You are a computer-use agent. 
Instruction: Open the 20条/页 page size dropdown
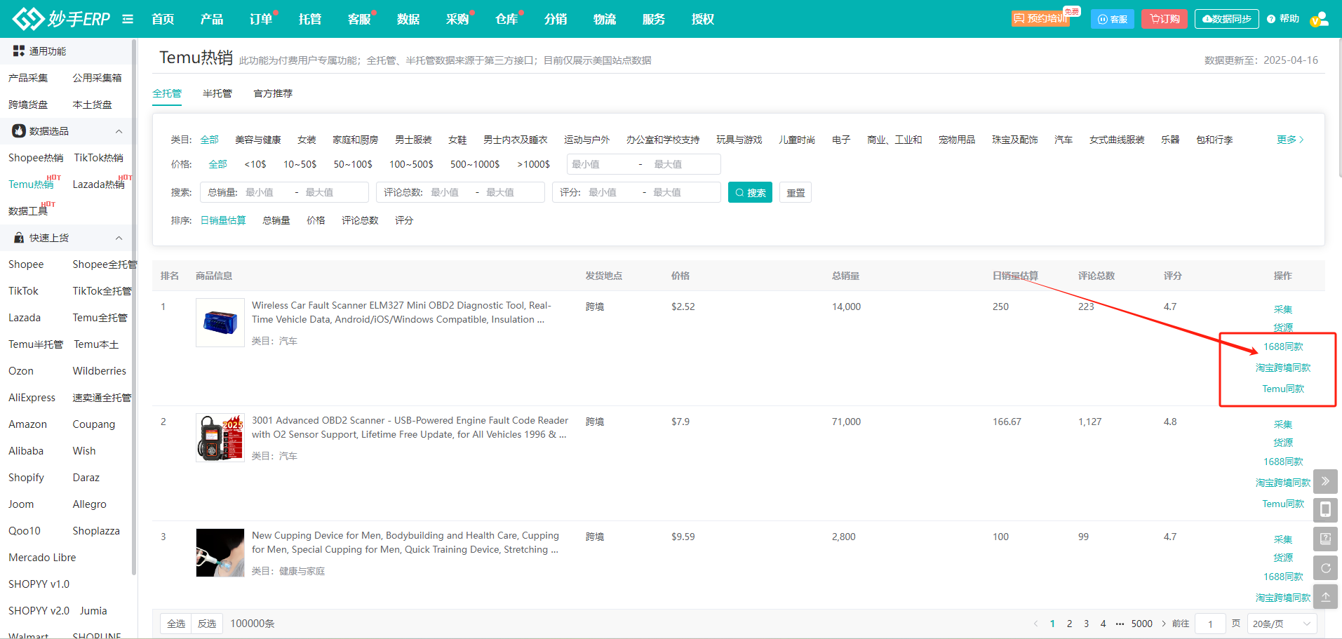coord(1282,624)
